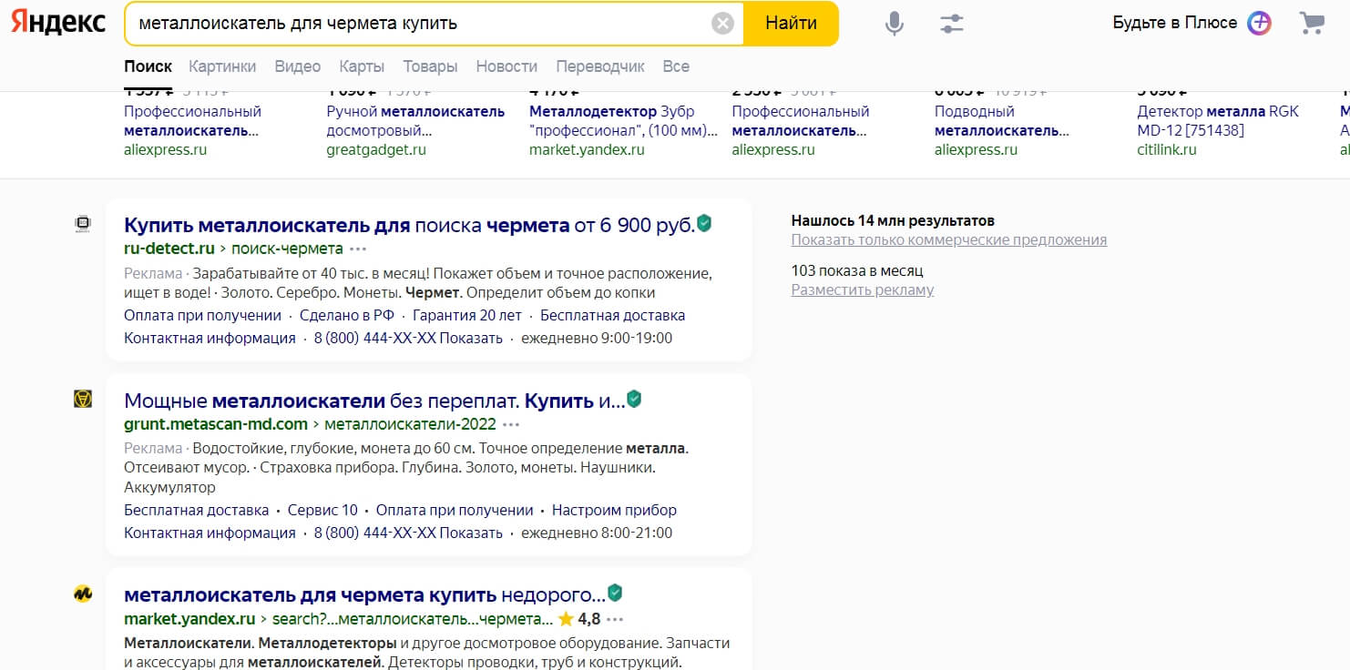Click the 4,8 star rating
The height and width of the screenshot is (670, 1350).
click(579, 619)
